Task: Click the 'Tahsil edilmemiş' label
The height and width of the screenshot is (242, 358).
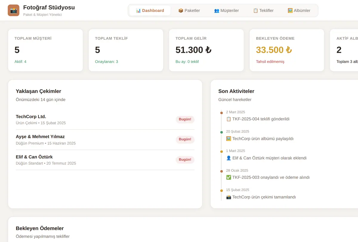Action: pos(270,61)
